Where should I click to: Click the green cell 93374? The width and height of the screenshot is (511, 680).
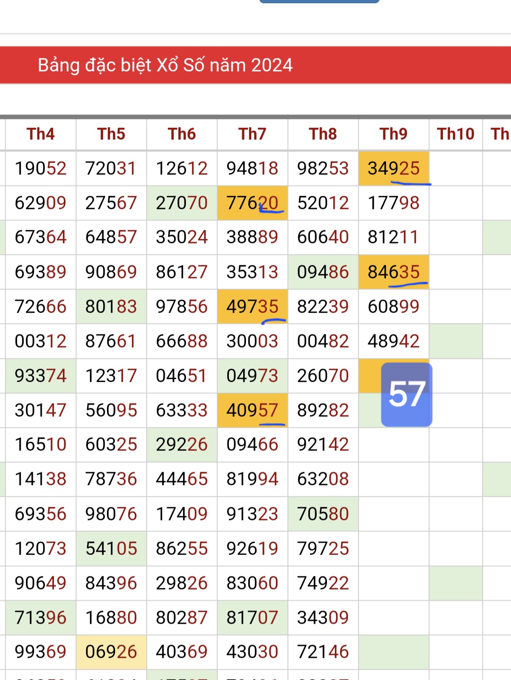40,376
